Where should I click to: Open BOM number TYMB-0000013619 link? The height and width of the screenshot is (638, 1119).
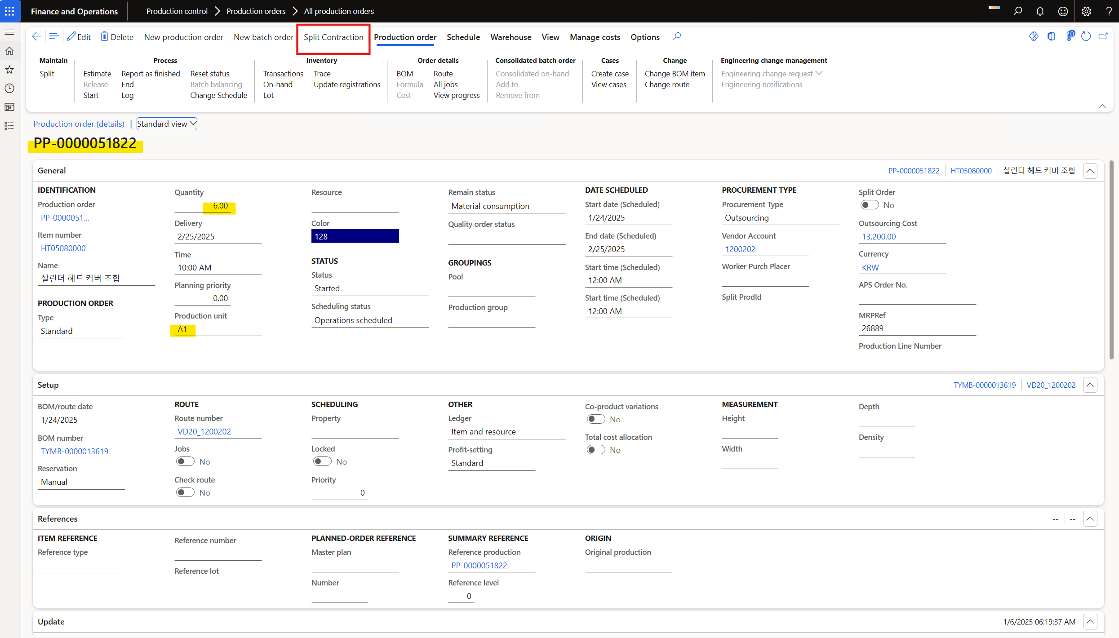click(x=75, y=451)
